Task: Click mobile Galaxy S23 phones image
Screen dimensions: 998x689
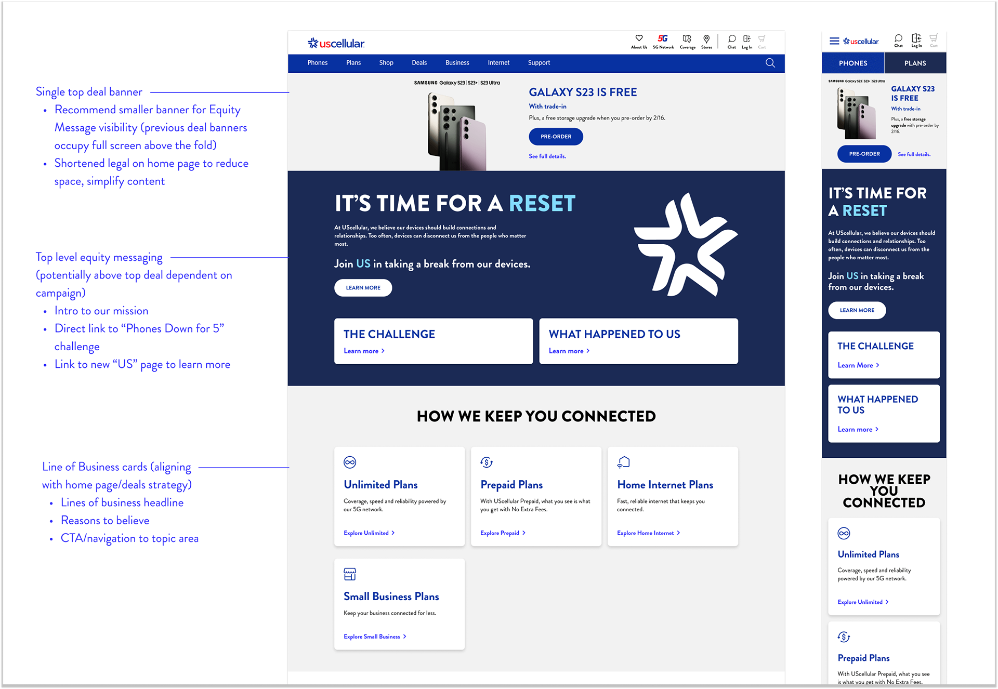Action: pyautogui.click(x=857, y=113)
